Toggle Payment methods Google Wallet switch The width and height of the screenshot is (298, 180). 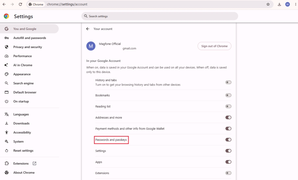[x=228, y=129]
